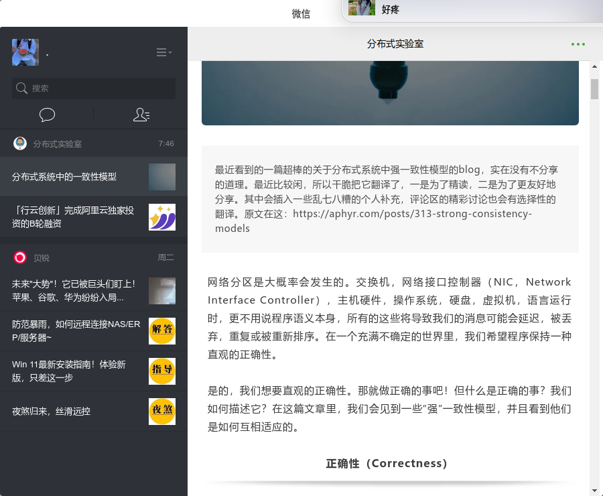The height and width of the screenshot is (496, 603).
Task: Select the 贝锐 sender name
Action: tap(41, 258)
